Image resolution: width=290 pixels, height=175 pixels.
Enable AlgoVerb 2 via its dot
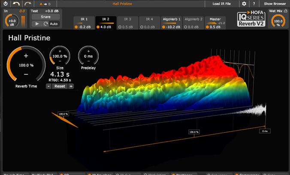point(185,27)
